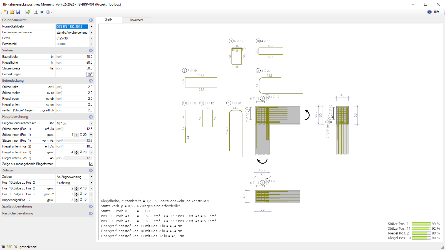Open diameter dropdown for Pos. 10 Ø 10
The width and height of the screenshot is (445, 250).
[x=91, y=188]
